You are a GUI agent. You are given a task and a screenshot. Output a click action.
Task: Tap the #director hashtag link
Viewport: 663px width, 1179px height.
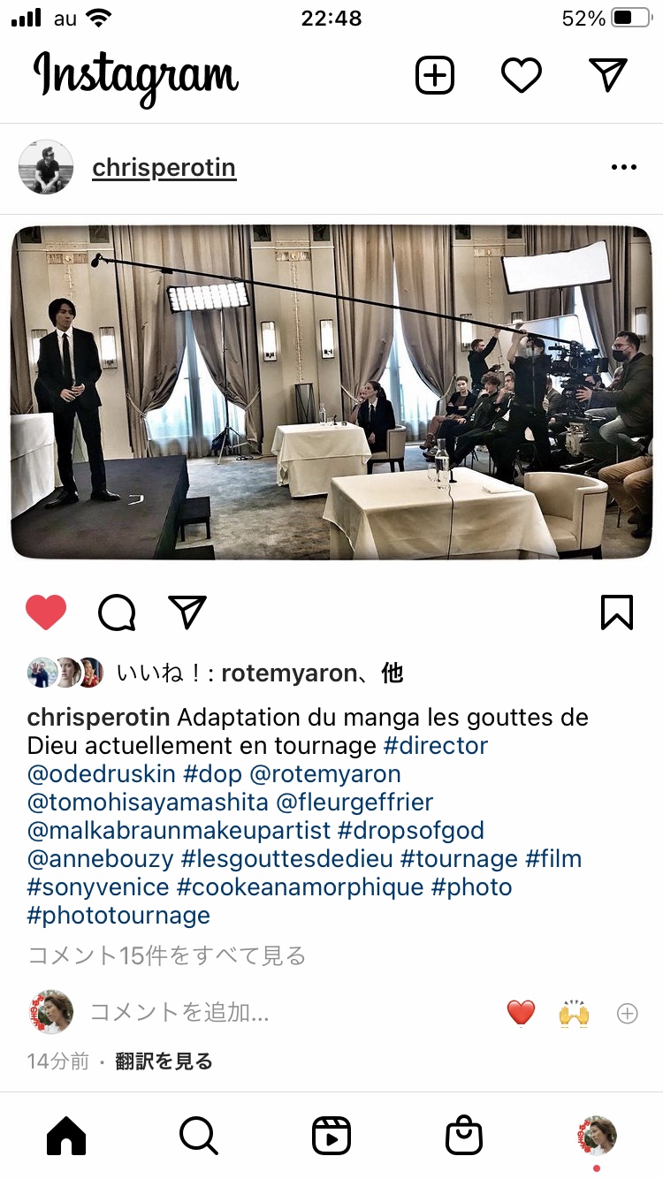pyautogui.click(x=436, y=746)
